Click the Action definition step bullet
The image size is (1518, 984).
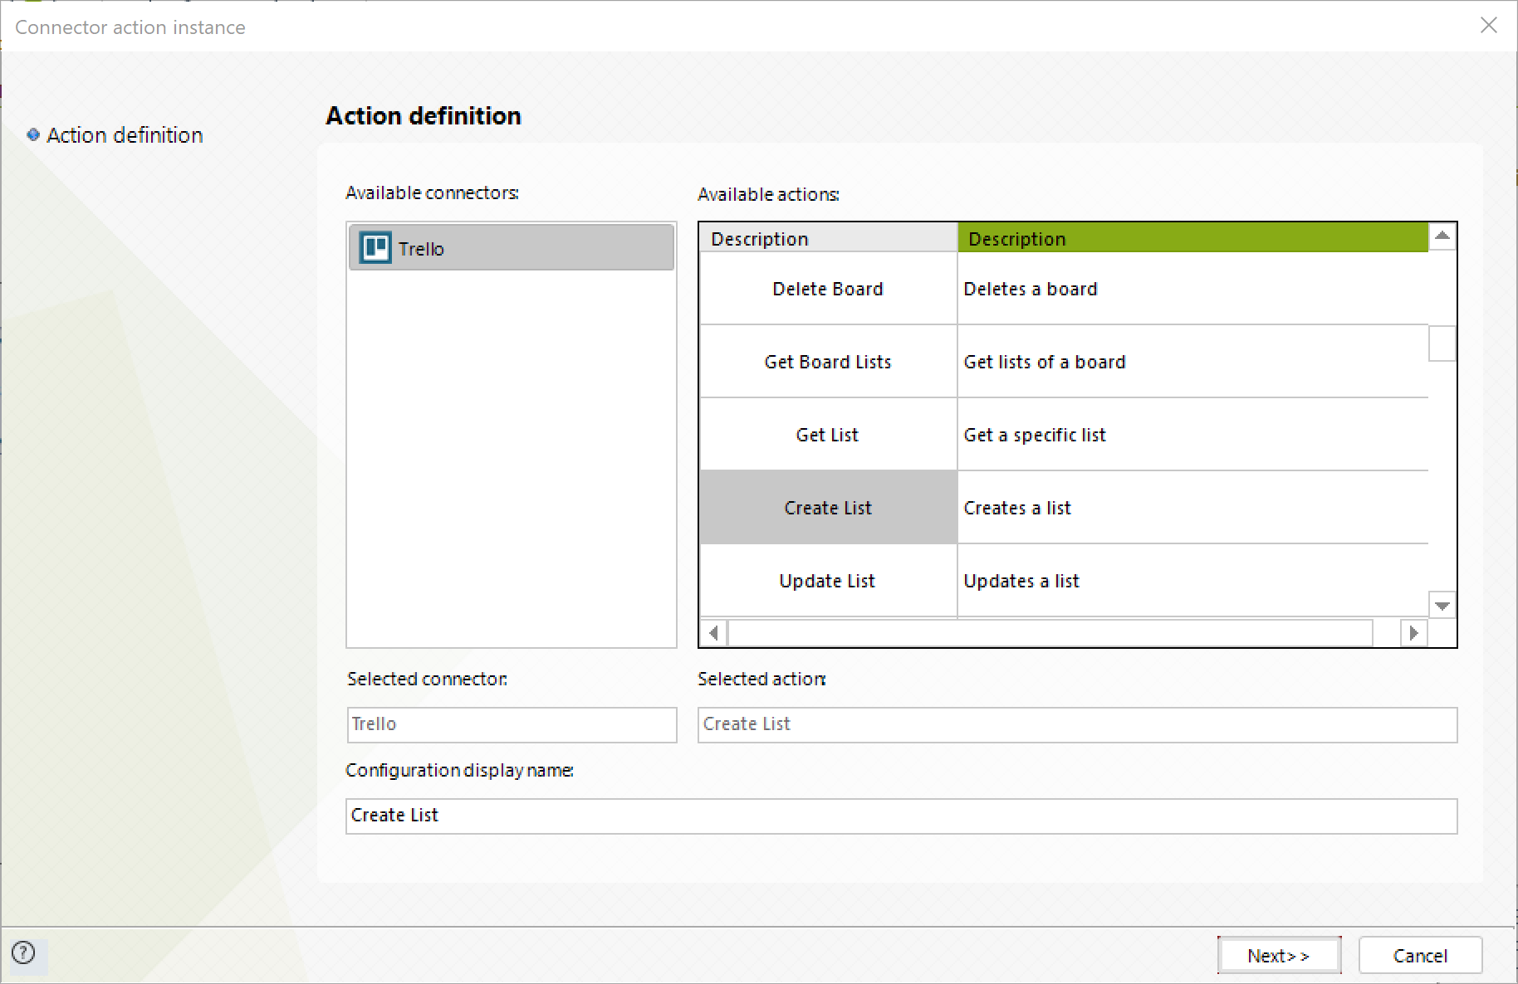pyautogui.click(x=33, y=134)
